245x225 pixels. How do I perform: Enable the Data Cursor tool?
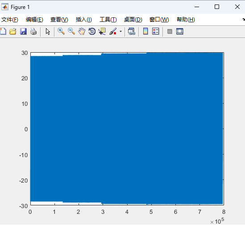(102, 31)
